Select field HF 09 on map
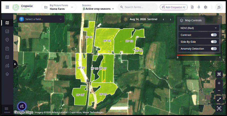This screenshot has width=227, height=116. point(103,94)
